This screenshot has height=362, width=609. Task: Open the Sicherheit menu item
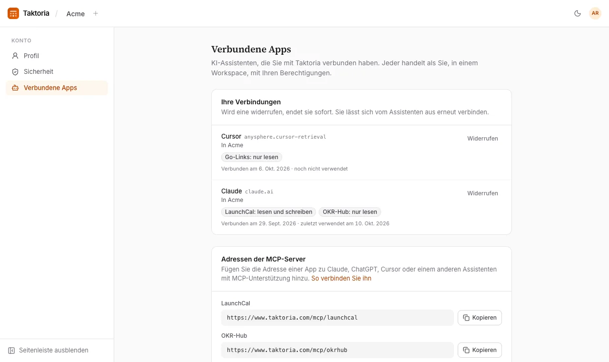(57, 71)
